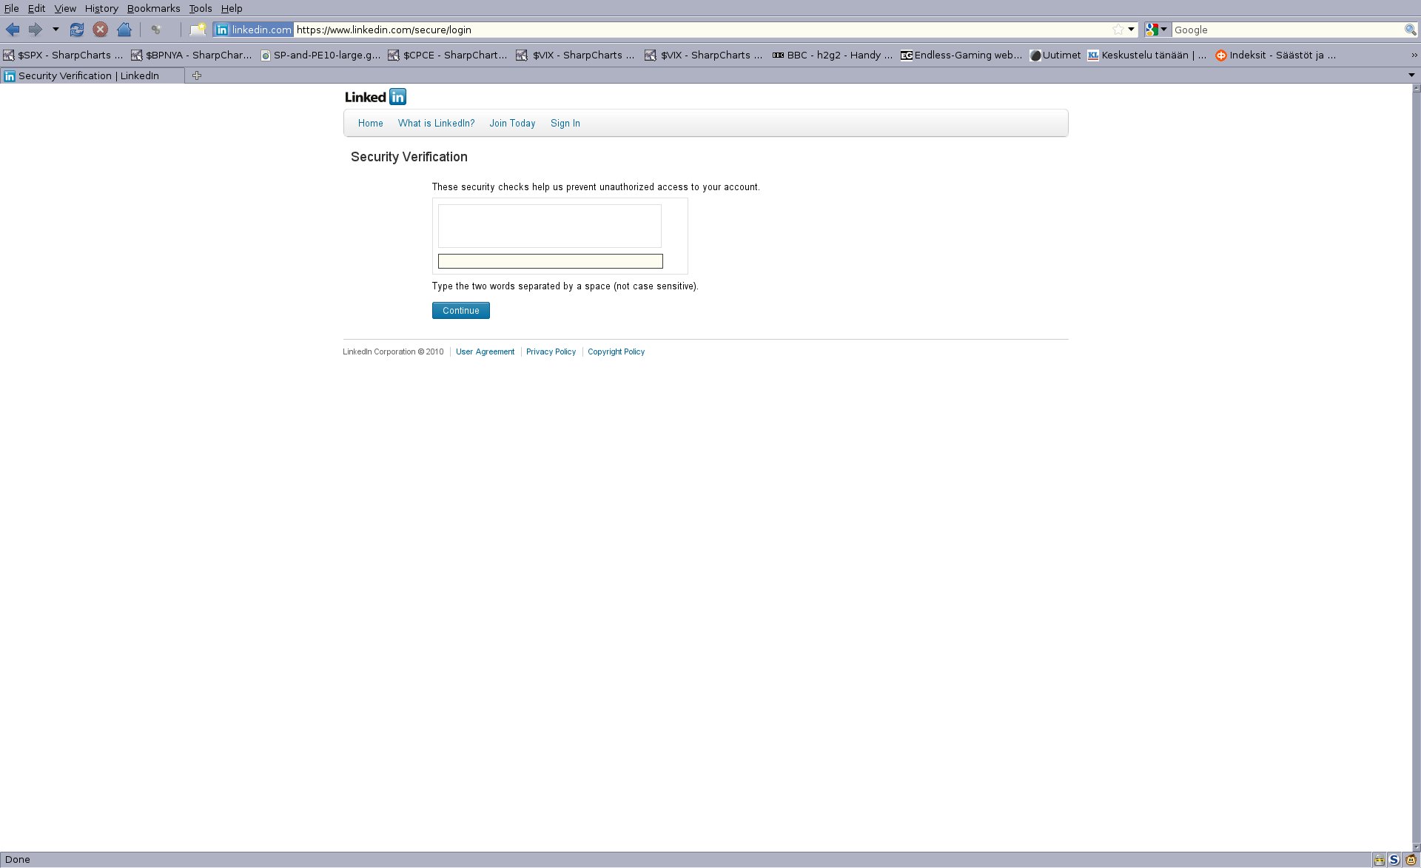The image size is (1421, 868).
Task: Open the Privacy Policy link
Action: point(551,351)
